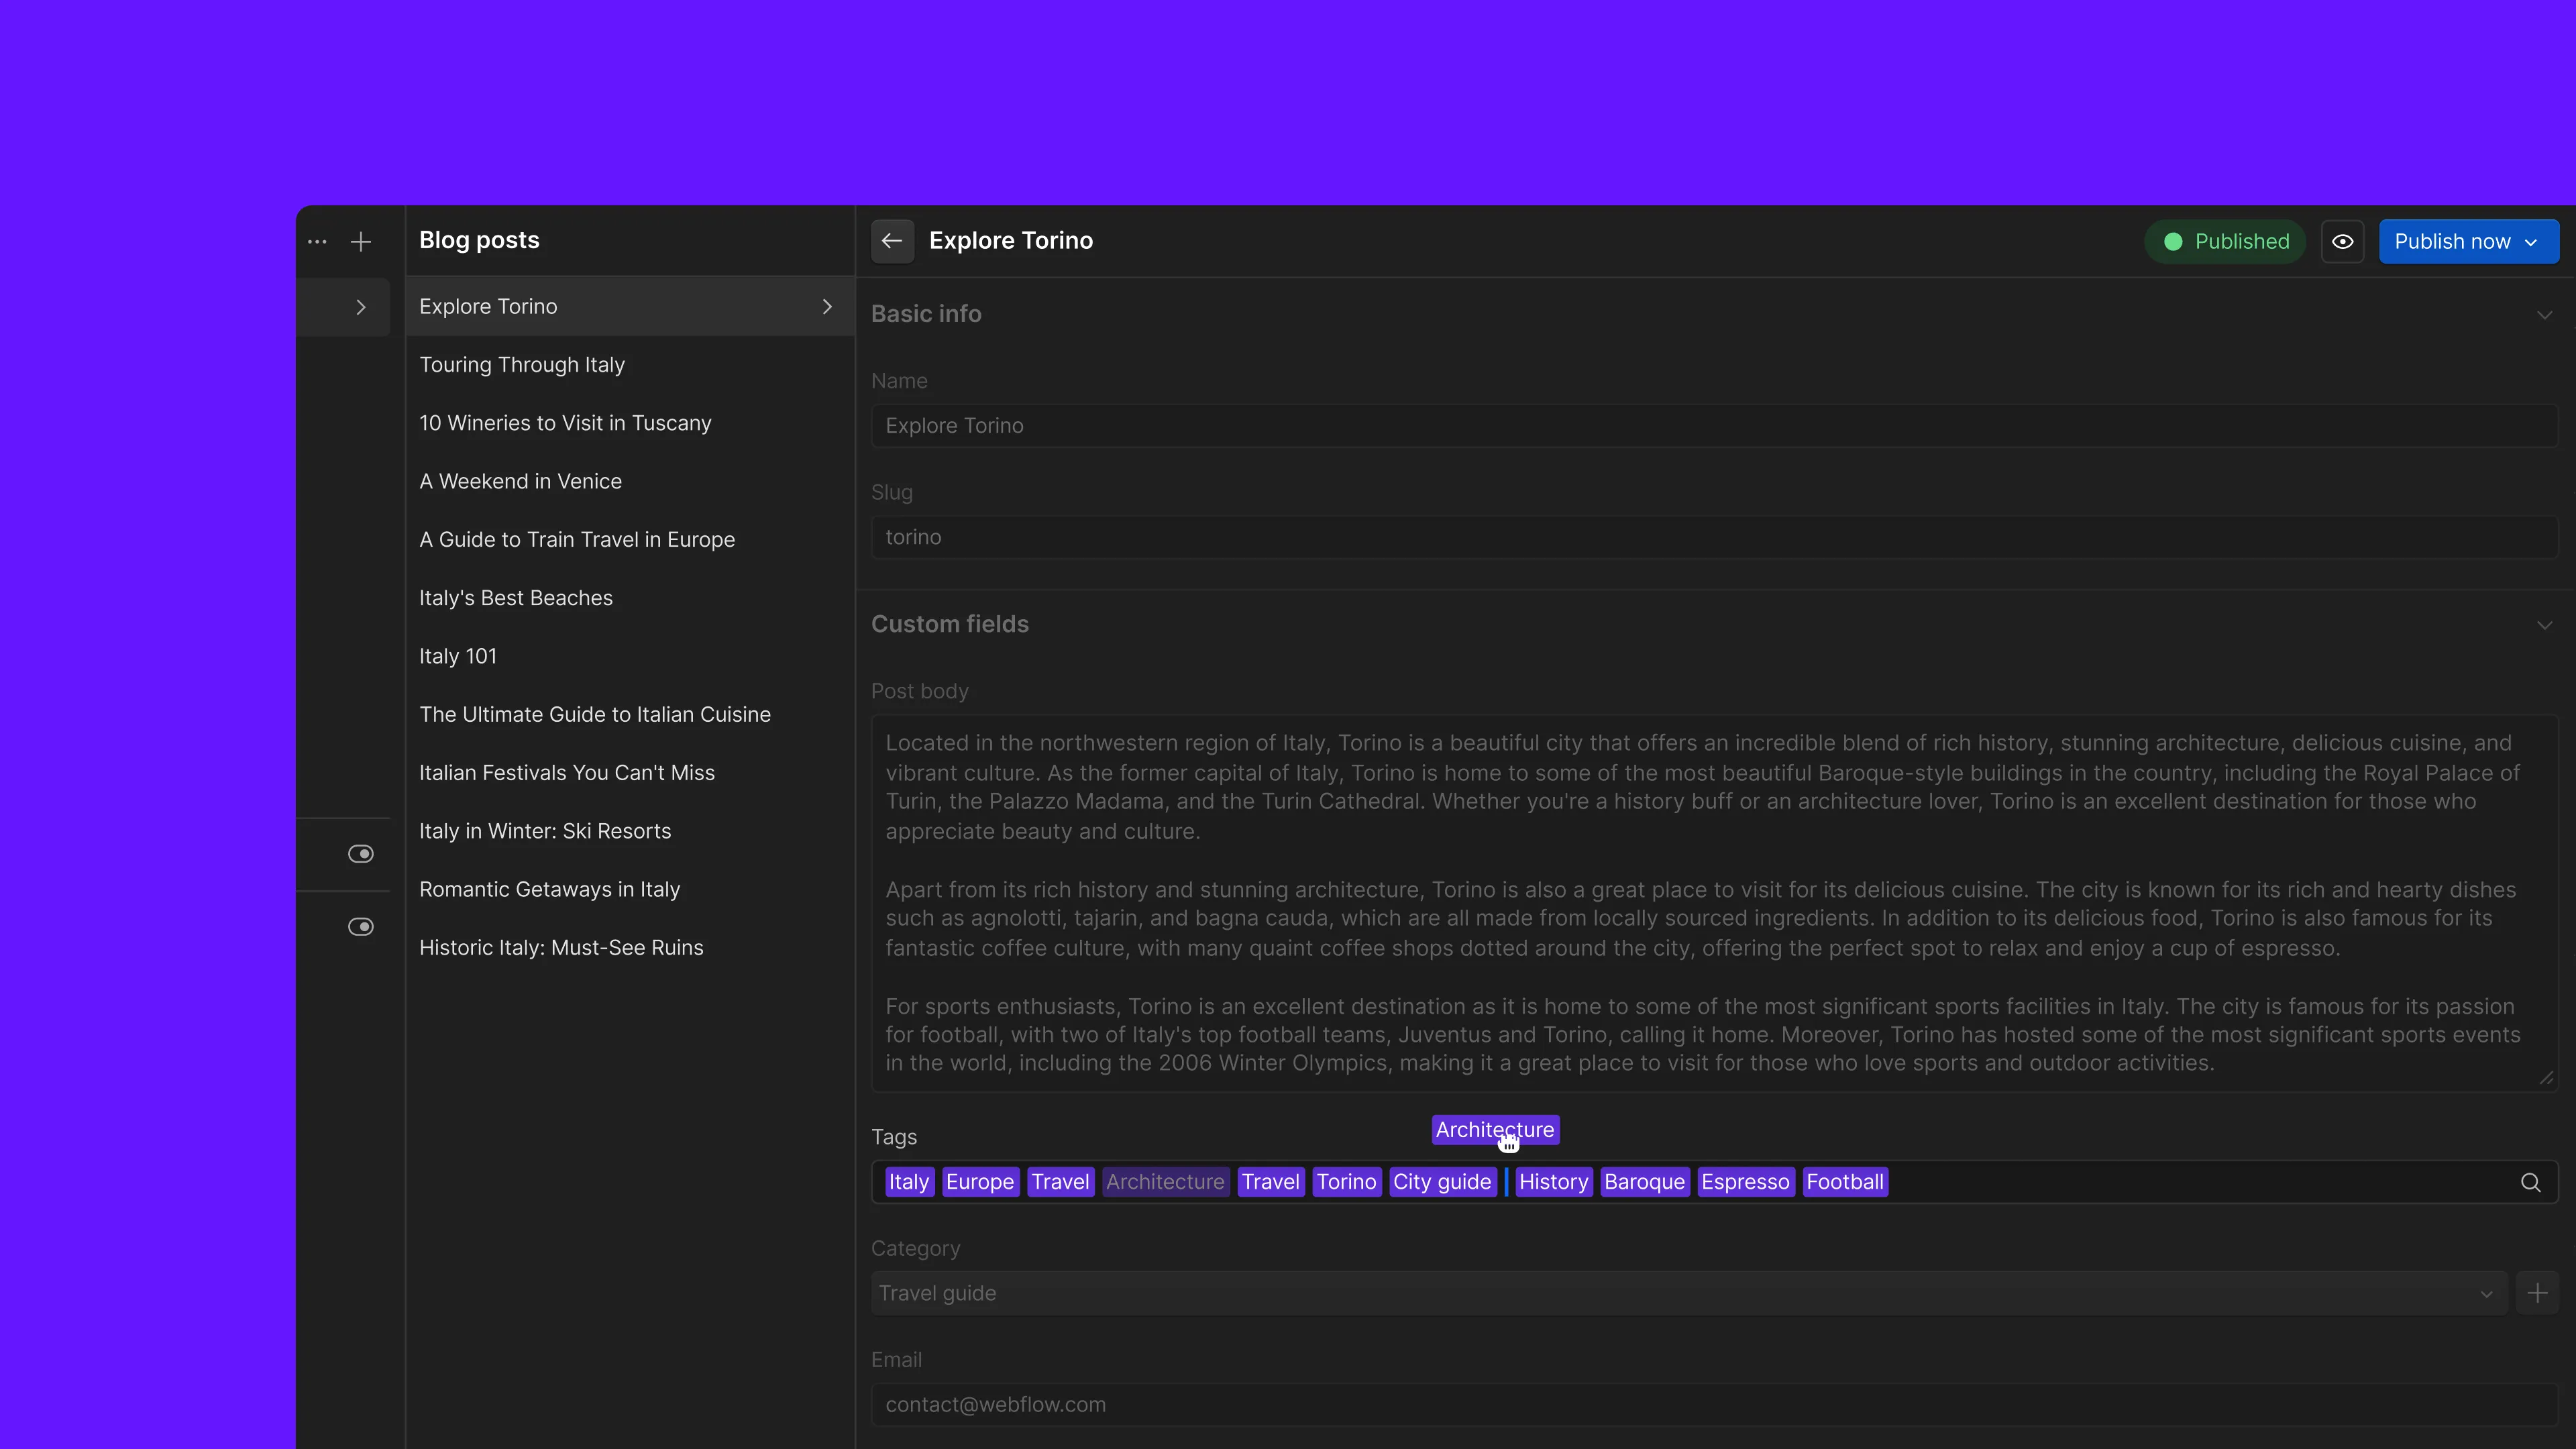The image size is (2576, 1449).
Task: Open Historic Italy: Must-See Ruins
Action: 630,948
